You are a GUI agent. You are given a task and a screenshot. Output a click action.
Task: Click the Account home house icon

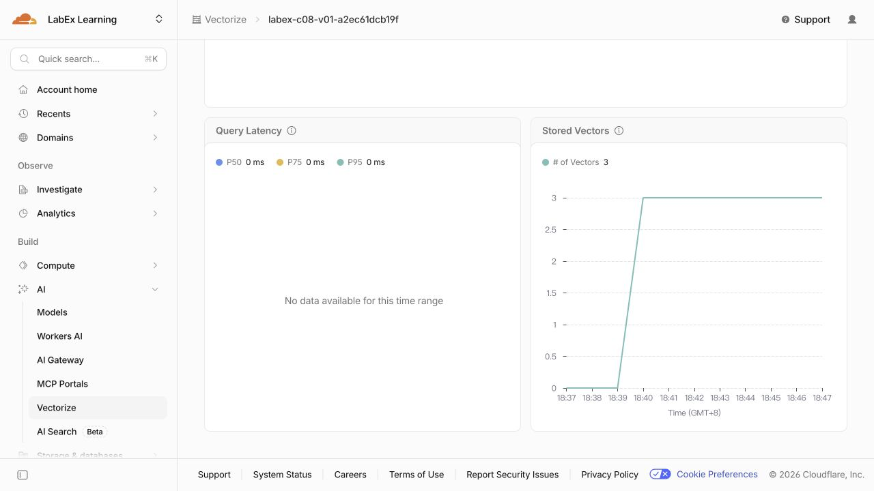coord(23,90)
